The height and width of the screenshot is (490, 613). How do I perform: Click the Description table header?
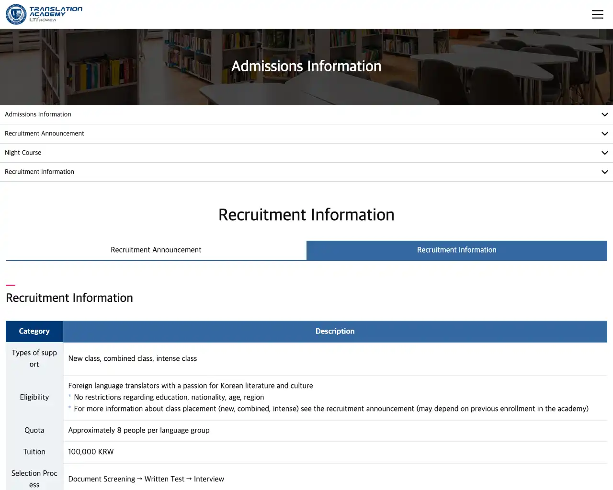click(x=335, y=331)
